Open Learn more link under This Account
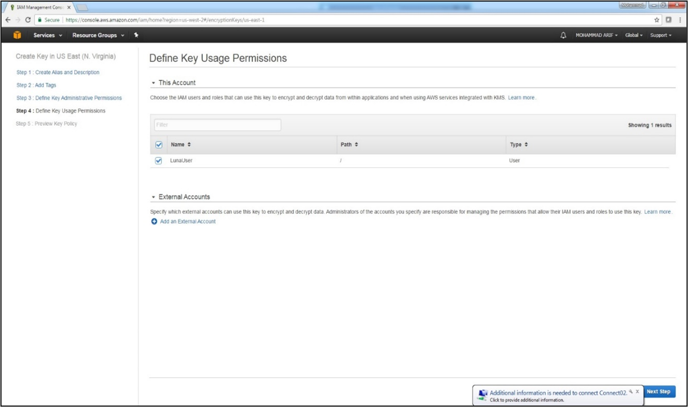 (521, 98)
